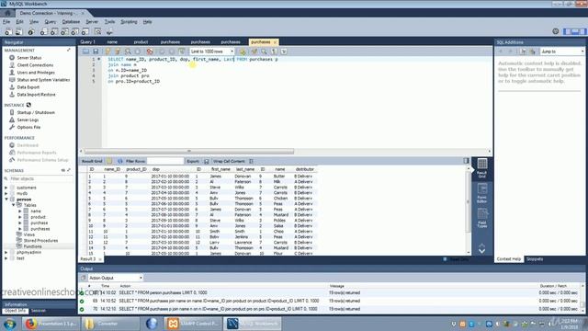This screenshot has height=331, width=588.
Task: Create a new SQL tab from main toolbar
Action: pos(8,32)
